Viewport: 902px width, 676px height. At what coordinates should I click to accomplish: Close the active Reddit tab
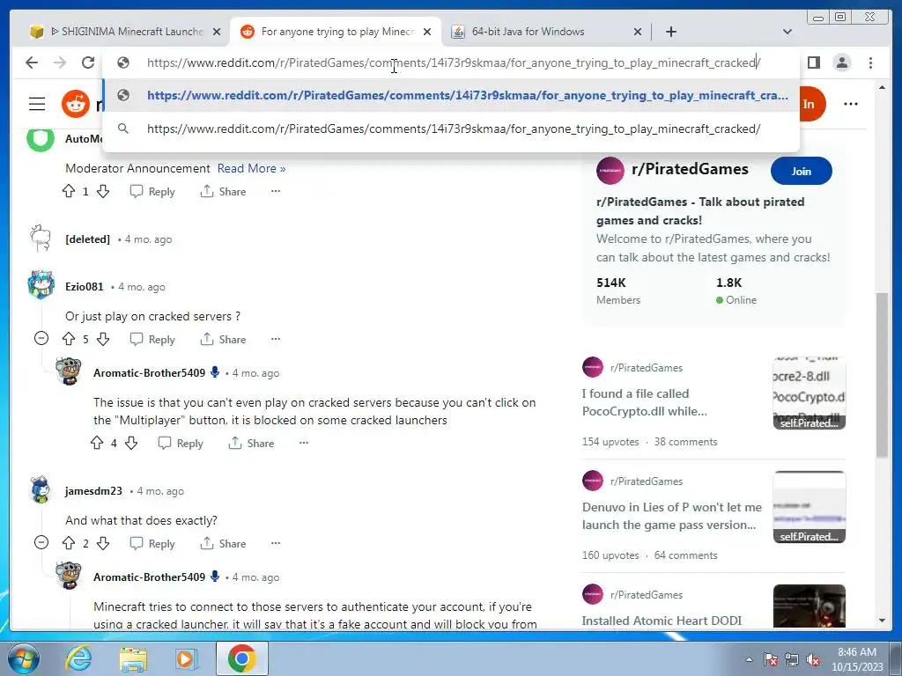(x=427, y=32)
